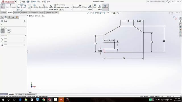Expand the Part1 flyout tree
Viewport: 182px width, 102px height.
tap(28, 16)
